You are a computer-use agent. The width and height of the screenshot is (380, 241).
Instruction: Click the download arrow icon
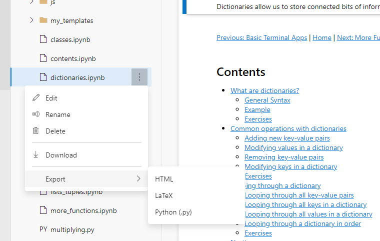click(36, 154)
